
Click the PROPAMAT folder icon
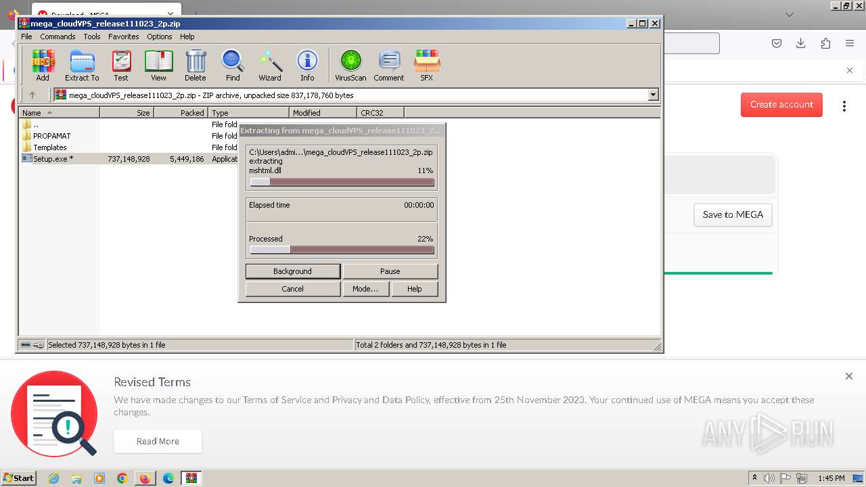point(27,136)
